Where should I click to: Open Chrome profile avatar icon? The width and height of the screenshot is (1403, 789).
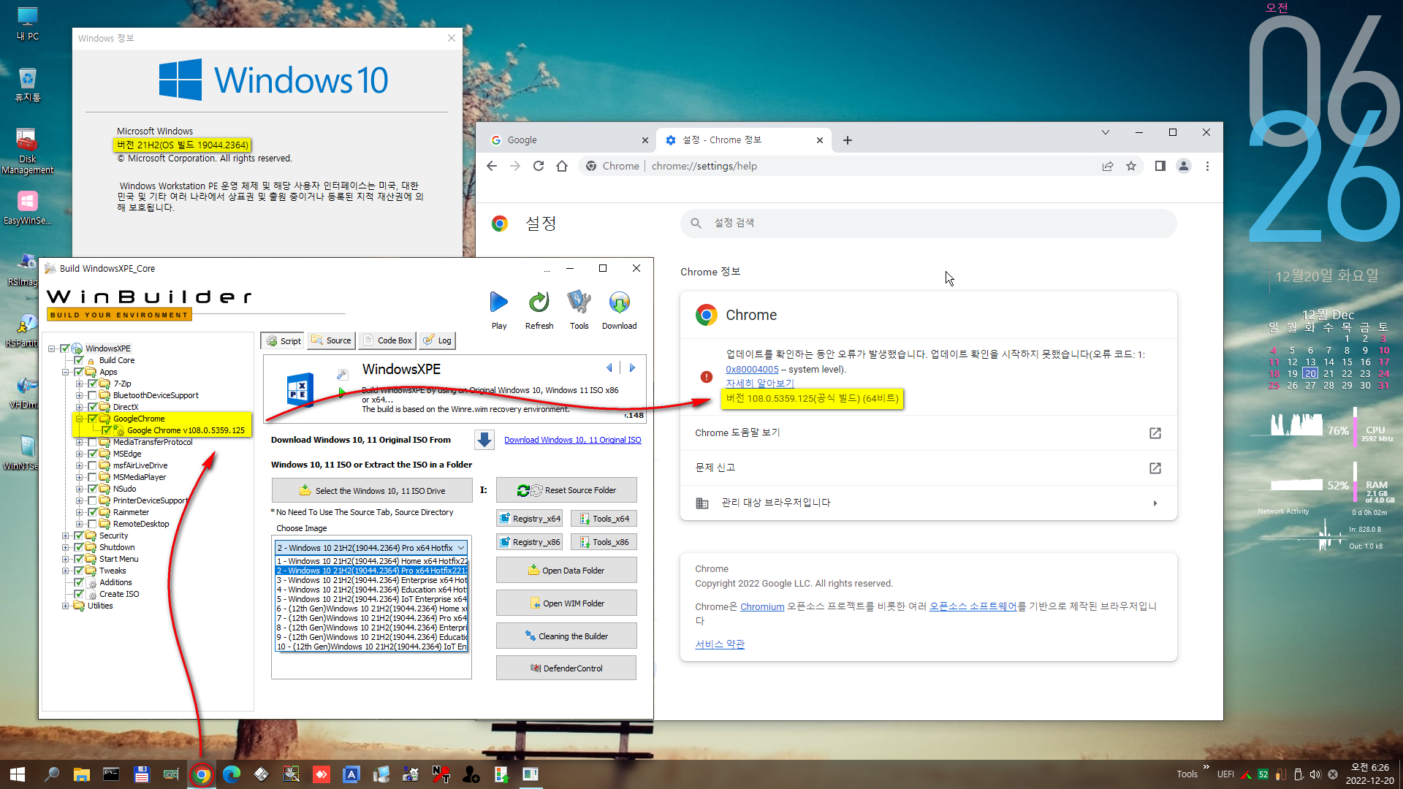(x=1184, y=166)
